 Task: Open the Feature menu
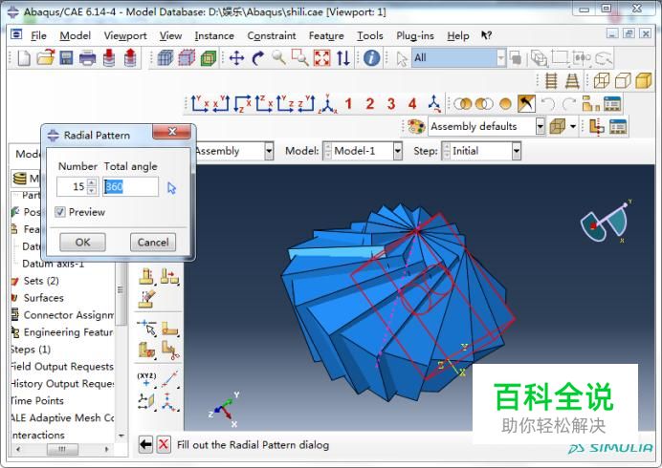tap(326, 36)
